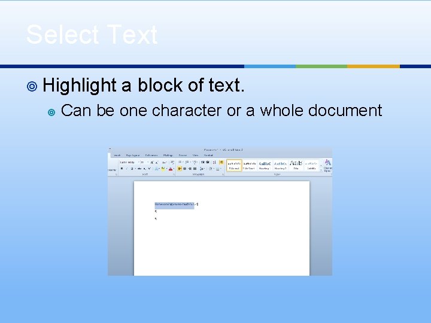431x323 pixels.
Task: Open the Paragraph dialog launcher
Action: (x=223, y=174)
